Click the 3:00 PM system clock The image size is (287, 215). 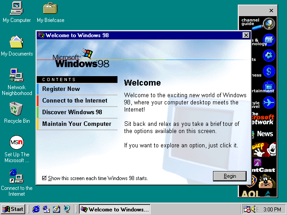tap(273, 209)
